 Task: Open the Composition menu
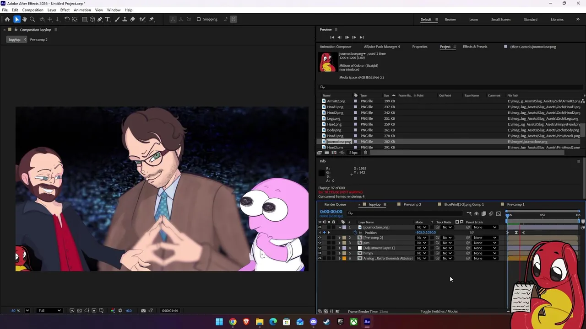(33, 10)
